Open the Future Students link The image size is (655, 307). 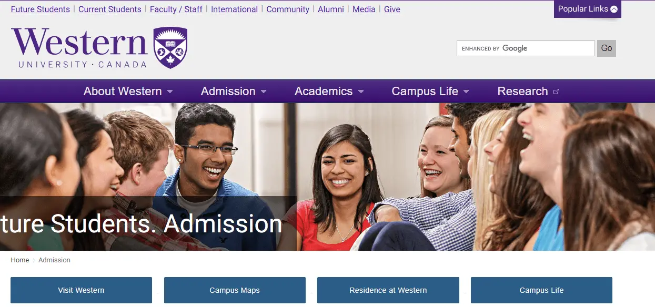click(x=41, y=9)
